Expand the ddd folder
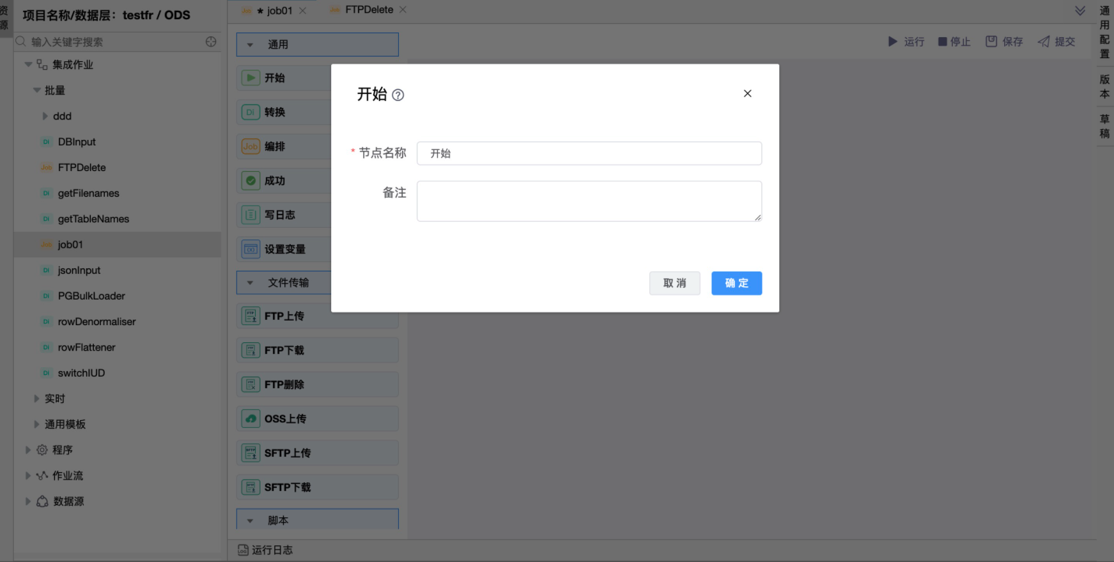Viewport: 1114px width, 562px height. [x=45, y=116]
